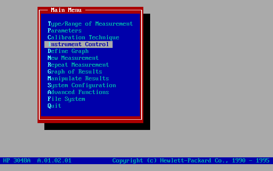Open the Parameters menu item
The width and height of the screenshot is (273, 171).
(64, 31)
